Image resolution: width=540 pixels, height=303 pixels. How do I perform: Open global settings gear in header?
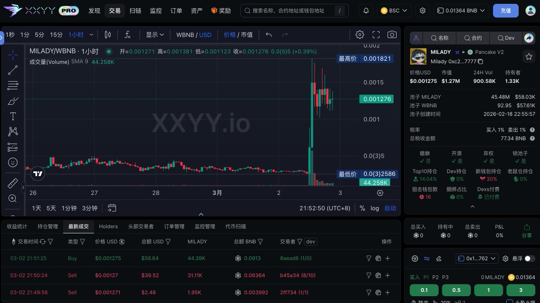point(423,10)
